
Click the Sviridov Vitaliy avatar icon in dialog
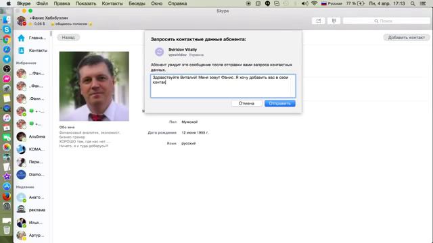click(x=160, y=52)
